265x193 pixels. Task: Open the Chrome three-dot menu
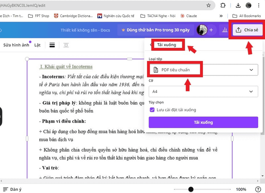(259, 5)
